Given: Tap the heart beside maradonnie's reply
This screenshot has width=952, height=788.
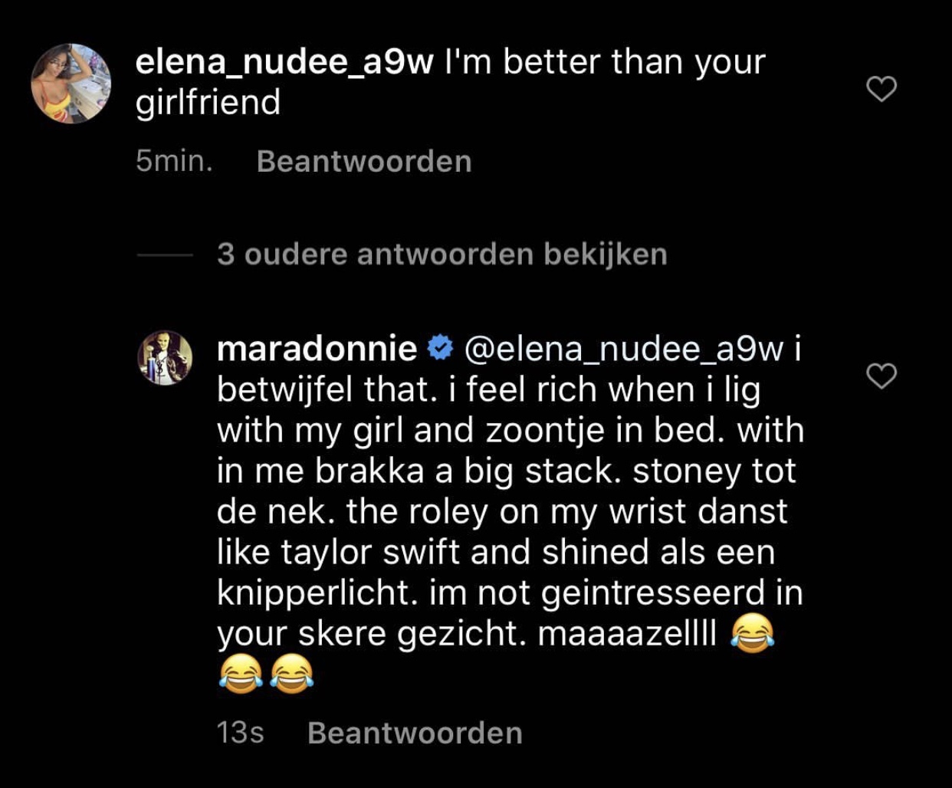Looking at the screenshot, I should click(881, 376).
